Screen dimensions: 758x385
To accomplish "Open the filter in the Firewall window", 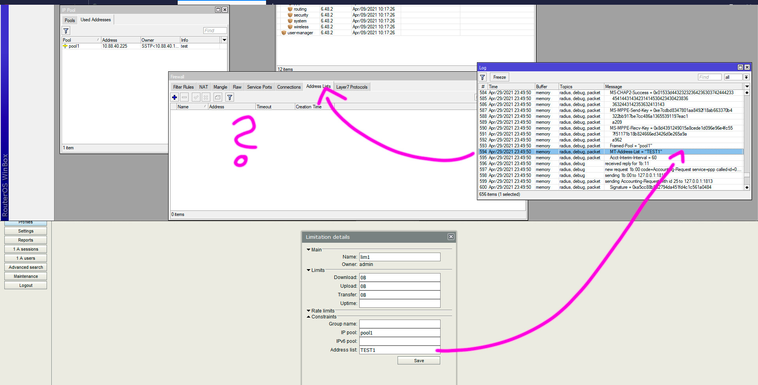I will tap(230, 97).
